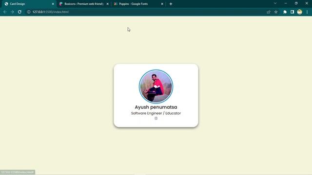312x175 pixels.
Task: Close the Boxicons tab
Action: click(107, 4)
